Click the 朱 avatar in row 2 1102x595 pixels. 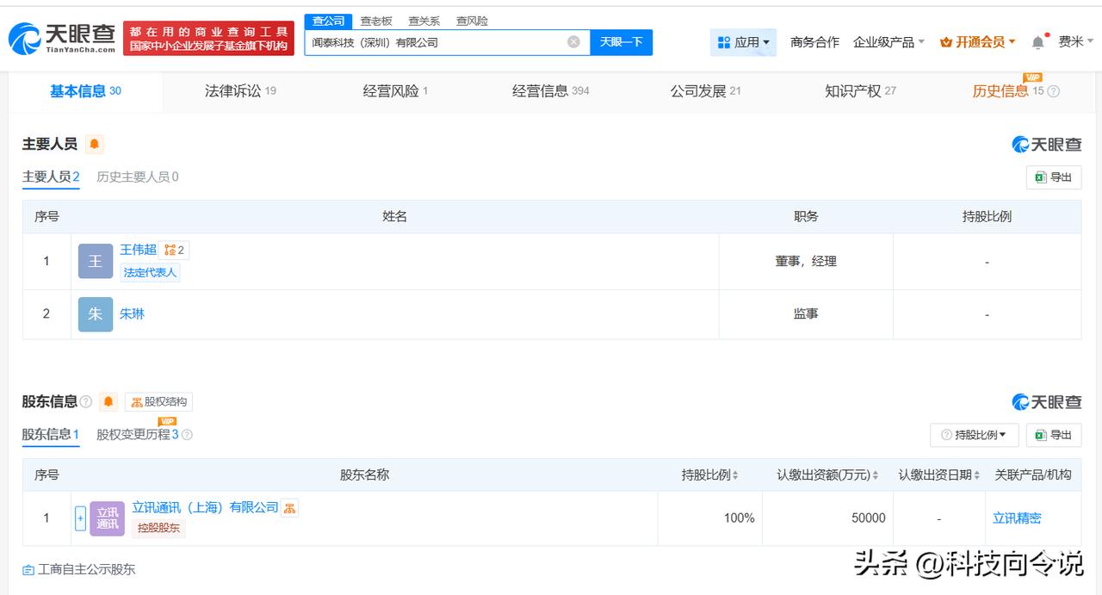pyautogui.click(x=96, y=314)
